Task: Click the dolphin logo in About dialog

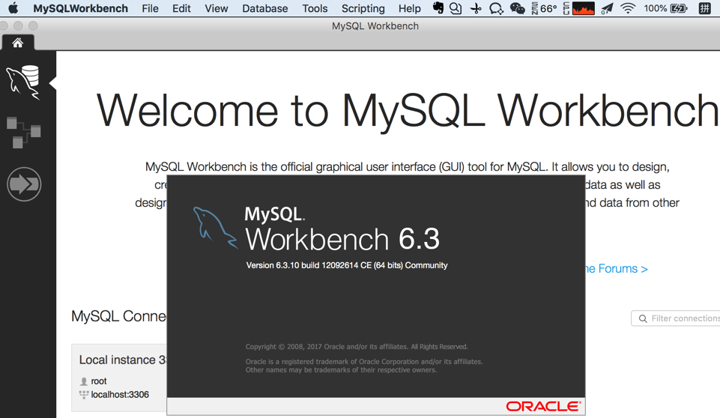Action: tap(215, 228)
